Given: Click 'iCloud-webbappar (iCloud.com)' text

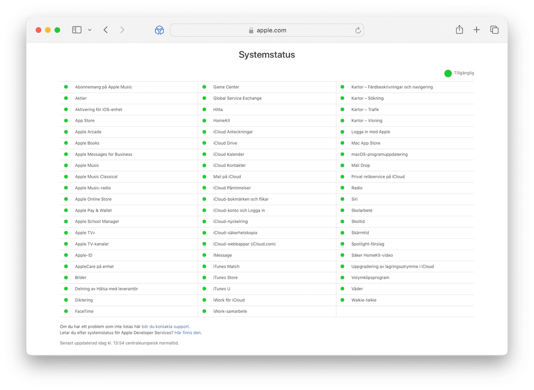Looking at the screenshot, I should pyautogui.click(x=245, y=244).
